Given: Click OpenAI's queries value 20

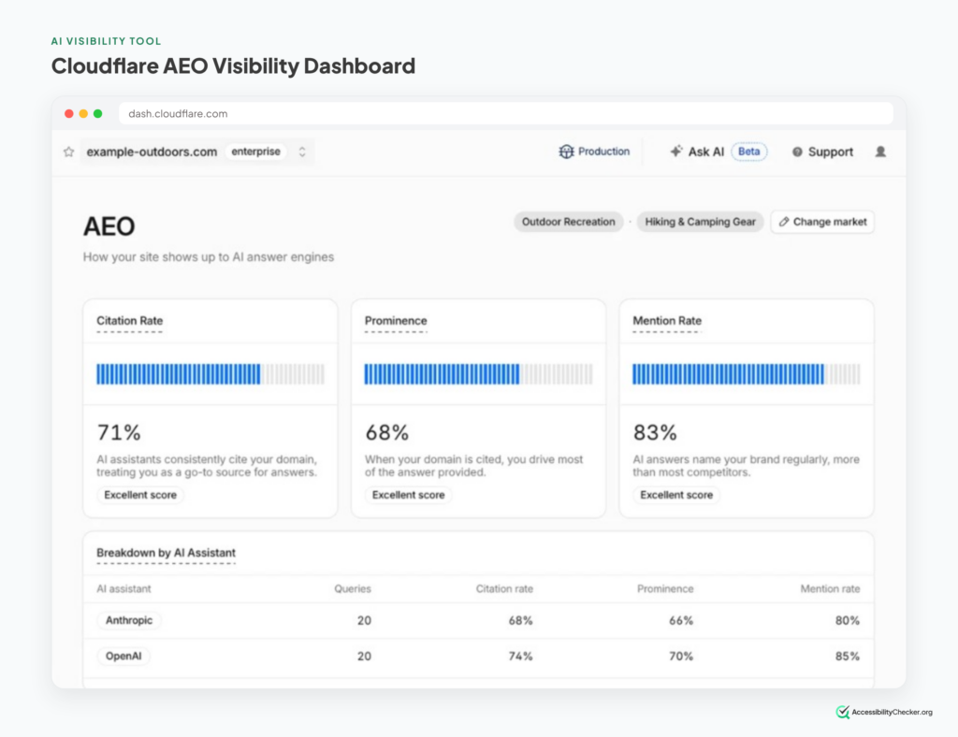Looking at the screenshot, I should pyautogui.click(x=364, y=657).
